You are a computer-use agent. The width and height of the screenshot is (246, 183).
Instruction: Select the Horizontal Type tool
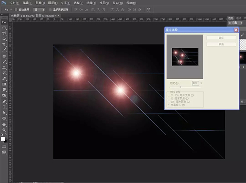[x=5, y=107]
